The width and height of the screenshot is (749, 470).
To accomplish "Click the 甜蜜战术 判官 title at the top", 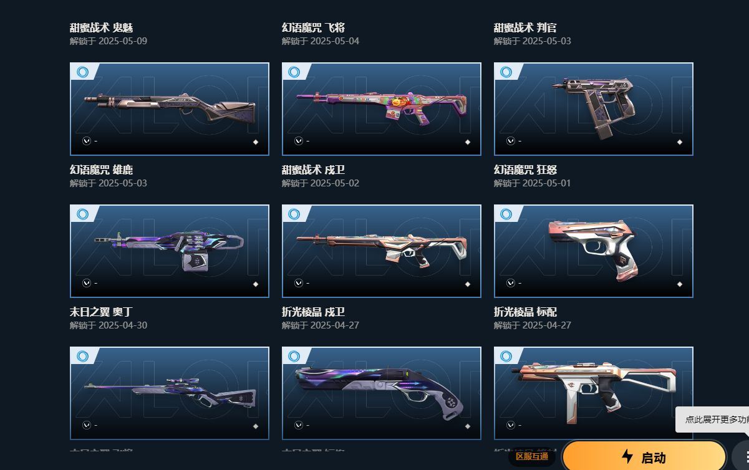I will point(525,27).
